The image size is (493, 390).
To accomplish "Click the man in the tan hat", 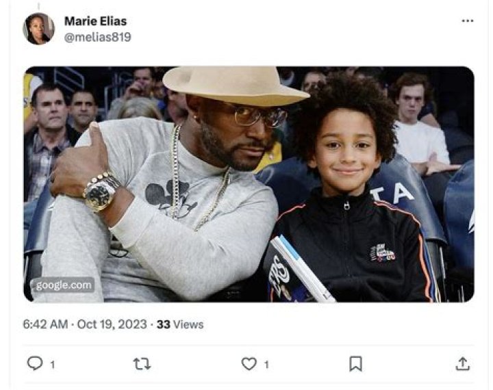I will (226, 137).
